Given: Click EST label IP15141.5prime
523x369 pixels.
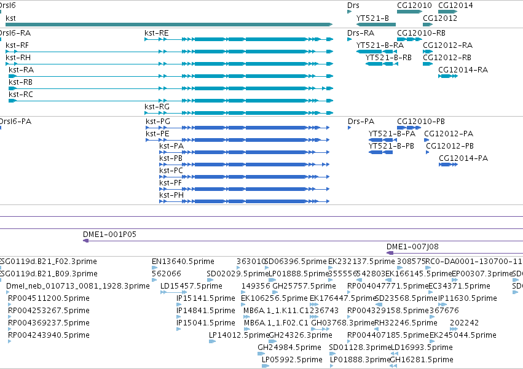Looking at the screenshot, I should (206, 298).
